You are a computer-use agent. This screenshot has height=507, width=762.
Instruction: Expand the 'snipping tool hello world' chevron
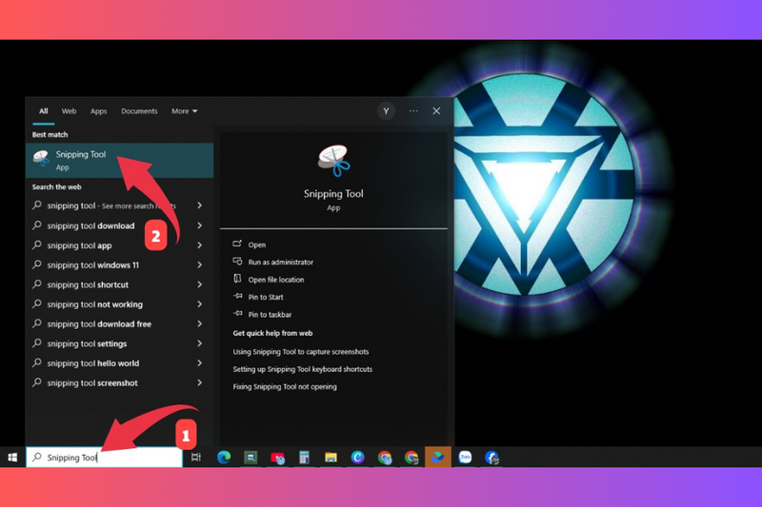pyautogui.click(x=199, y=363)
